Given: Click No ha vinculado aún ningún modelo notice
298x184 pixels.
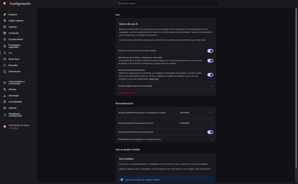Looking at the screenshot, I should pos(166,180).
